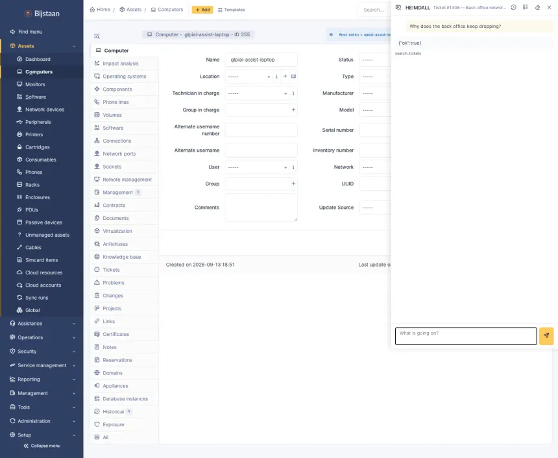Open the Remote management tab
The image size is (558, 458).
[124, 179]
